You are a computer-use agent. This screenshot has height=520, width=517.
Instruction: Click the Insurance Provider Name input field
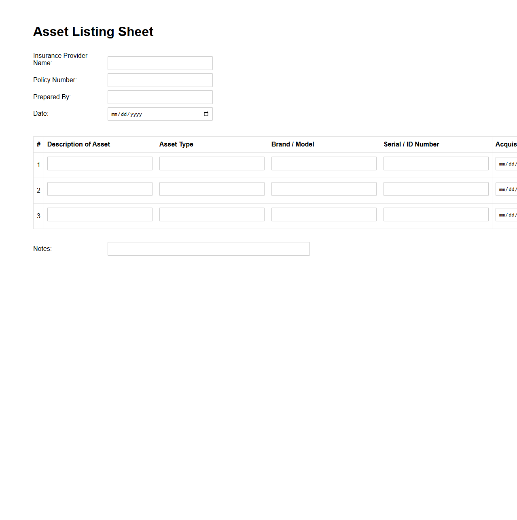pyautogui.click(x=160, y=63)
